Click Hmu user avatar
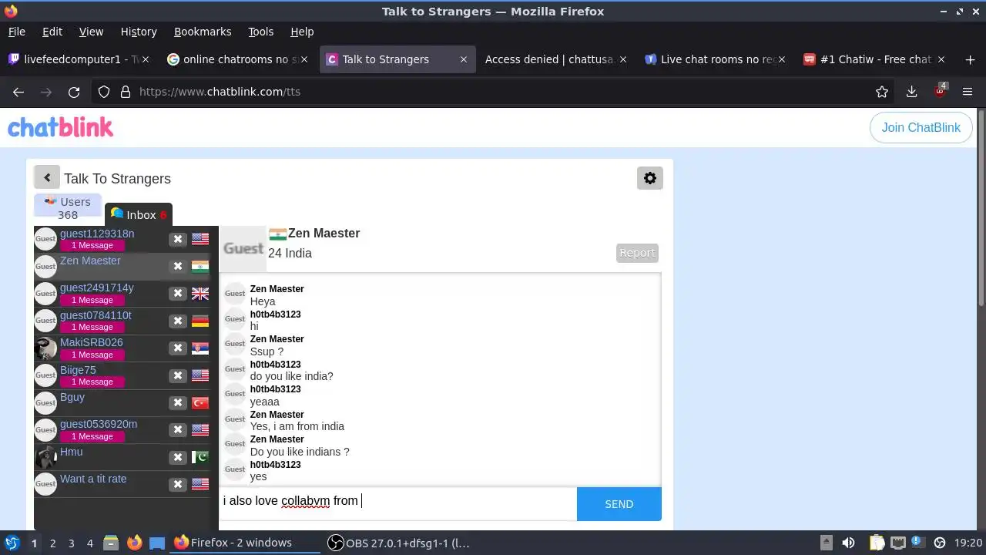This screenshot has height=555, width=986. [45, 457]
